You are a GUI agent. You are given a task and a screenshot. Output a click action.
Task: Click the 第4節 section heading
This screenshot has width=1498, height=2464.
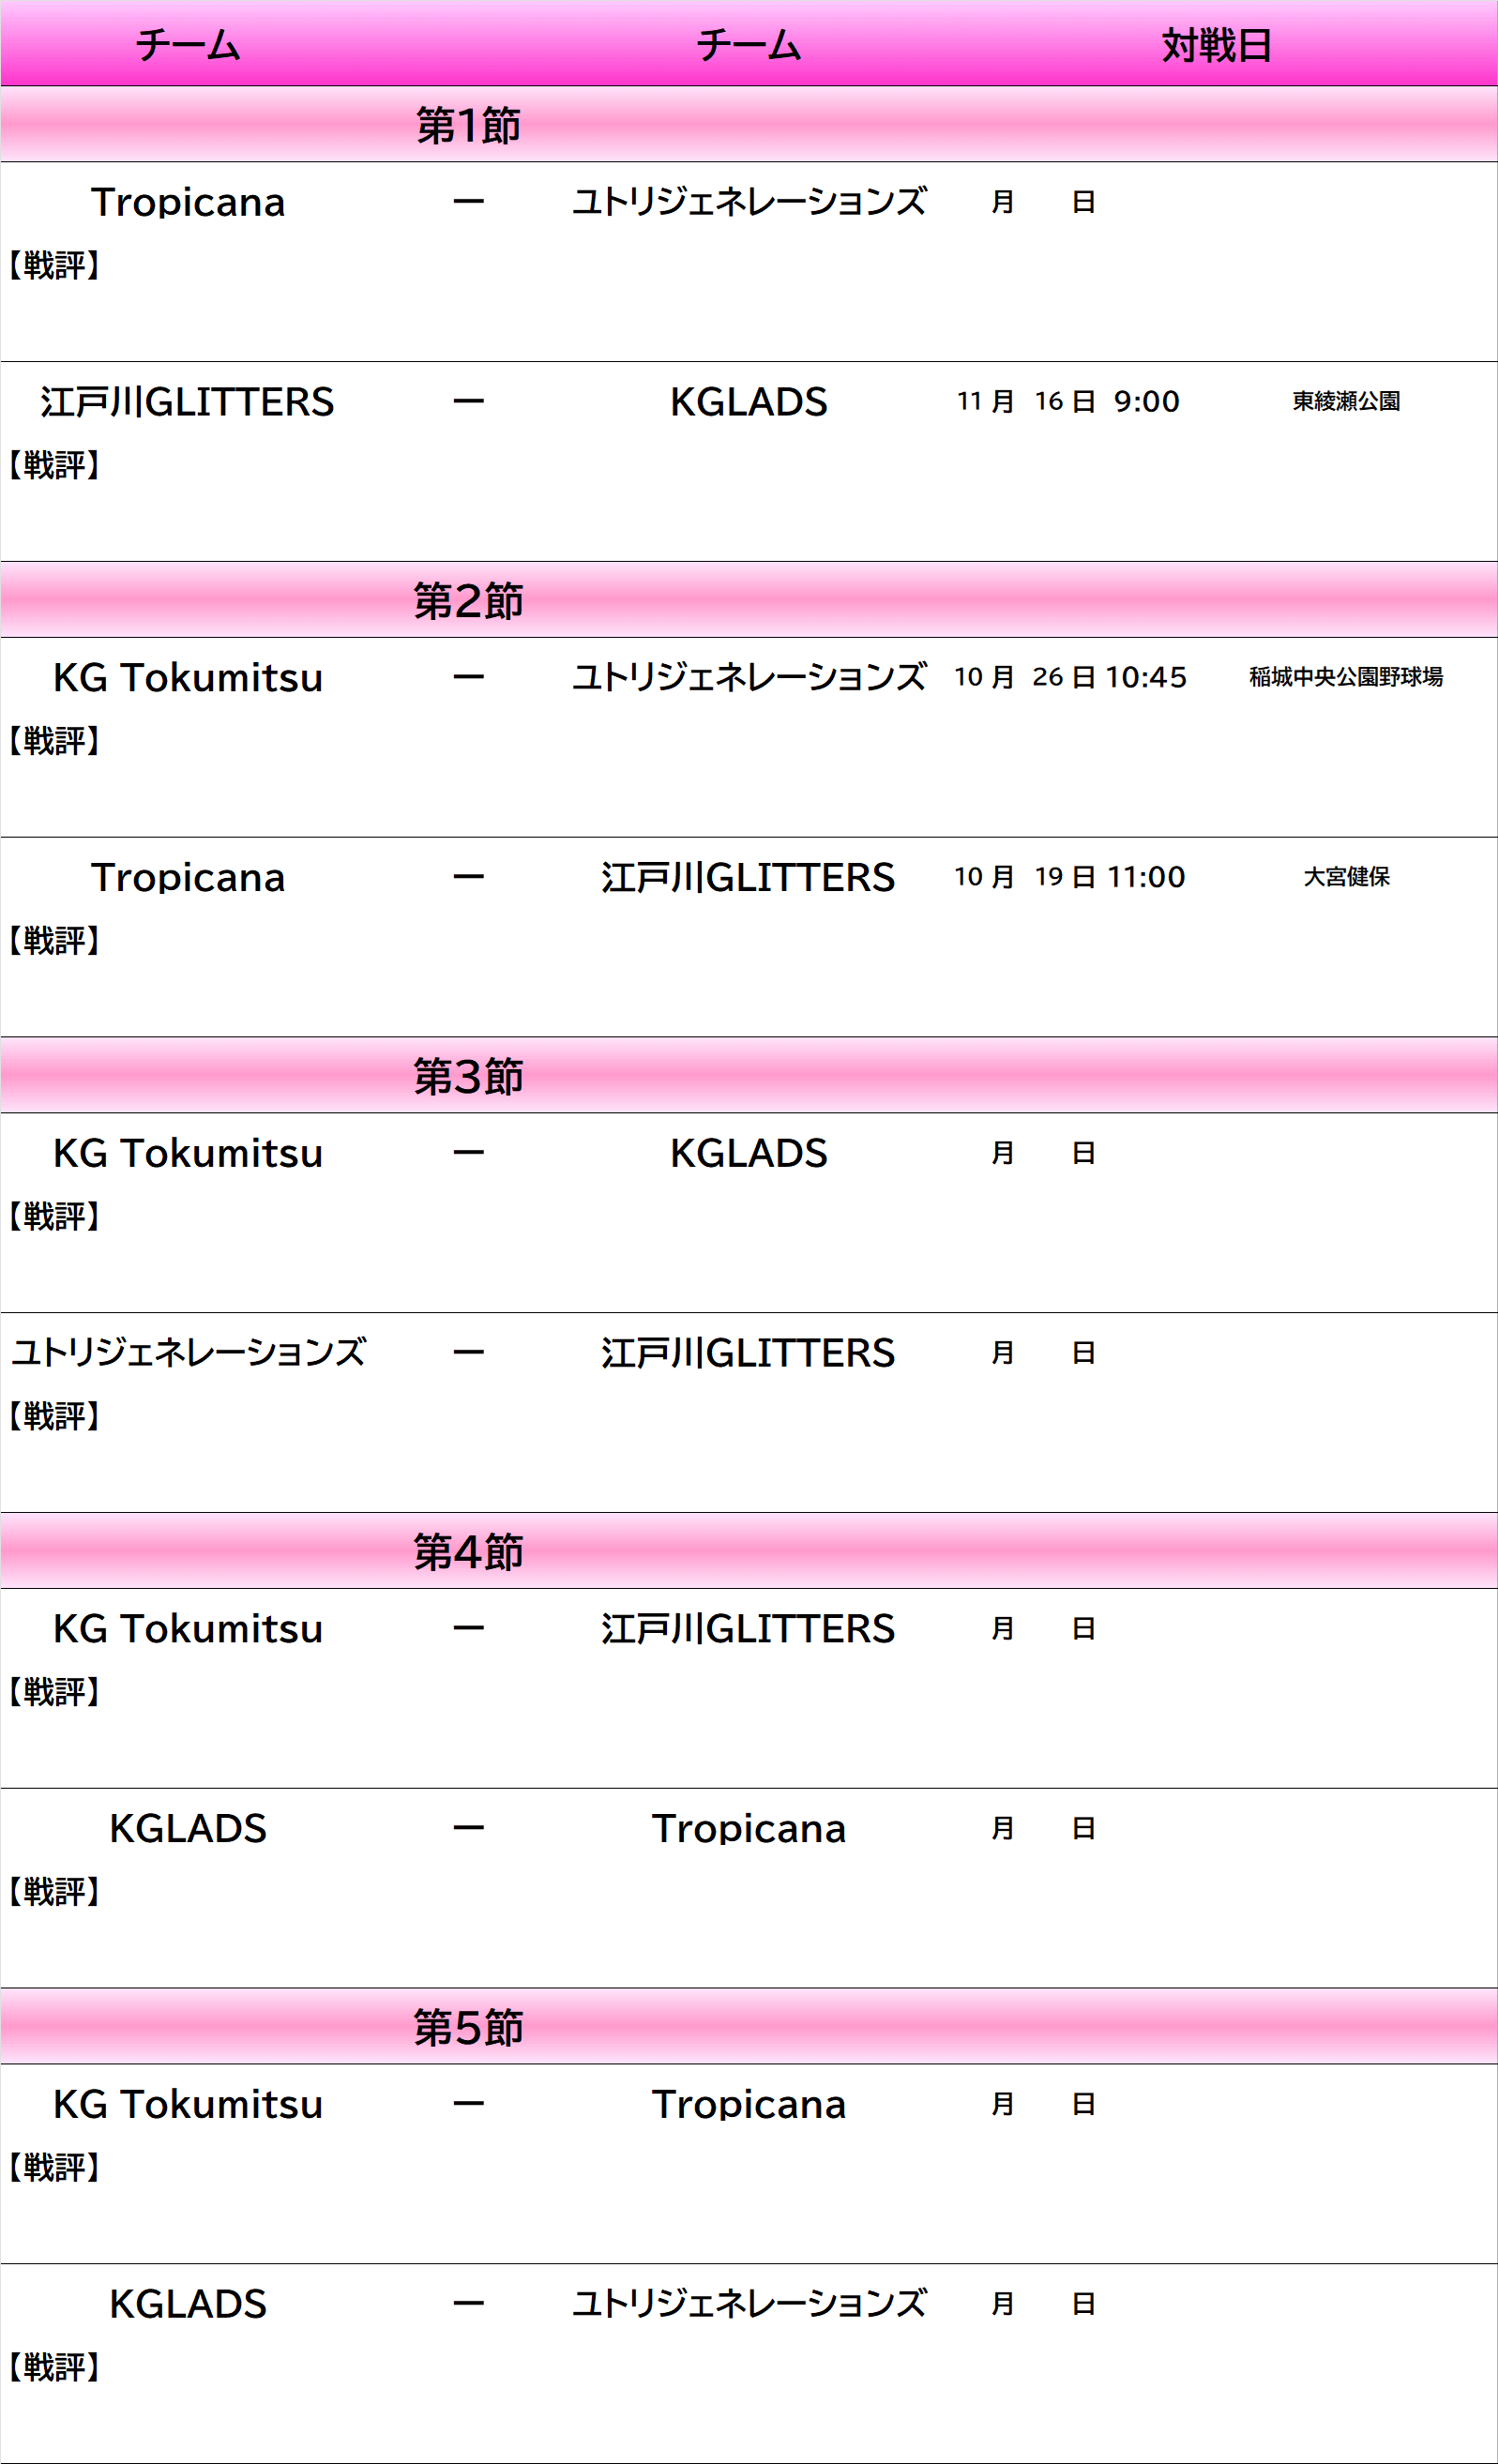(468, 1552)
